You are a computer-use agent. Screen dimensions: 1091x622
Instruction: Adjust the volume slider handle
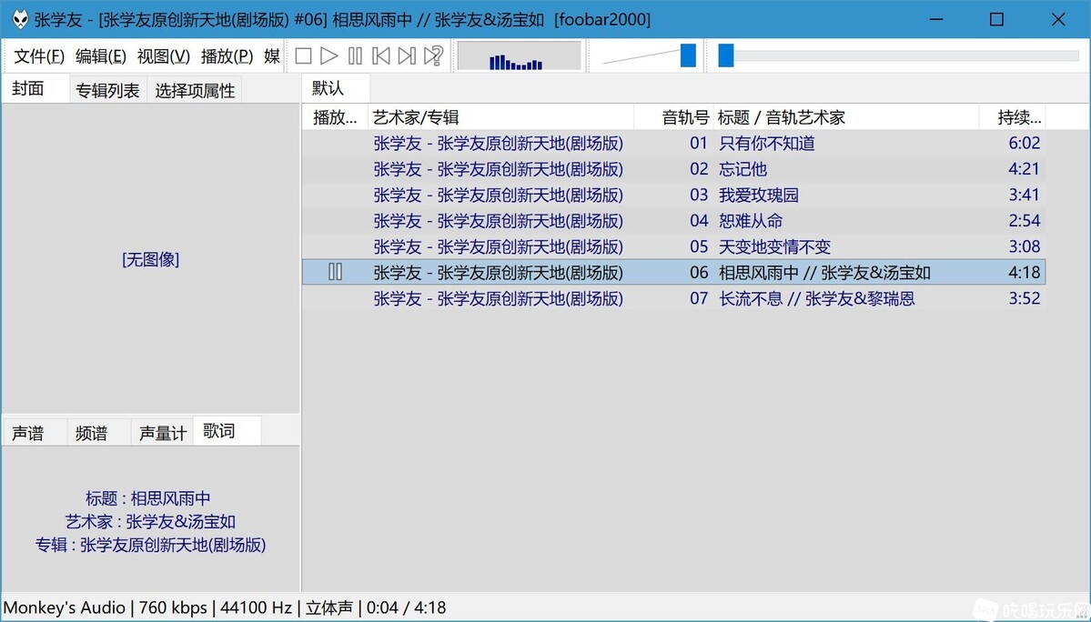coord(688,55)
